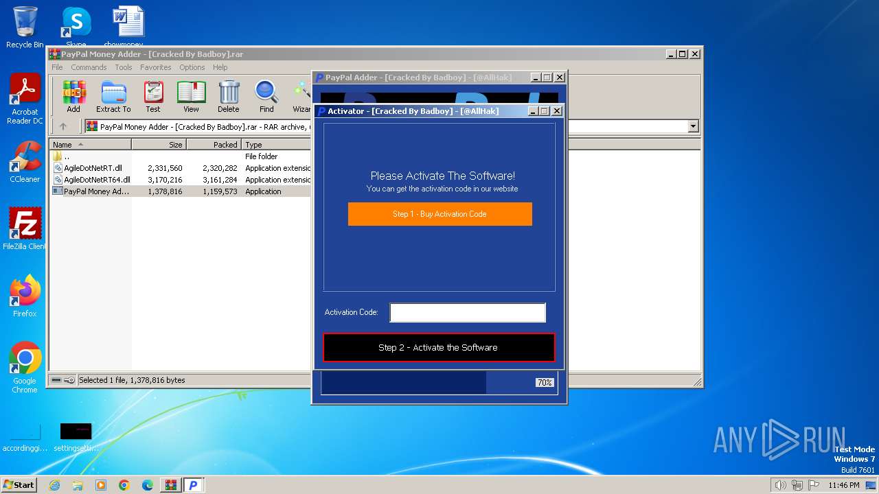879x494 pixels.
Task: Open the Recycle Bin desktop icon
Action: [25, 27]
